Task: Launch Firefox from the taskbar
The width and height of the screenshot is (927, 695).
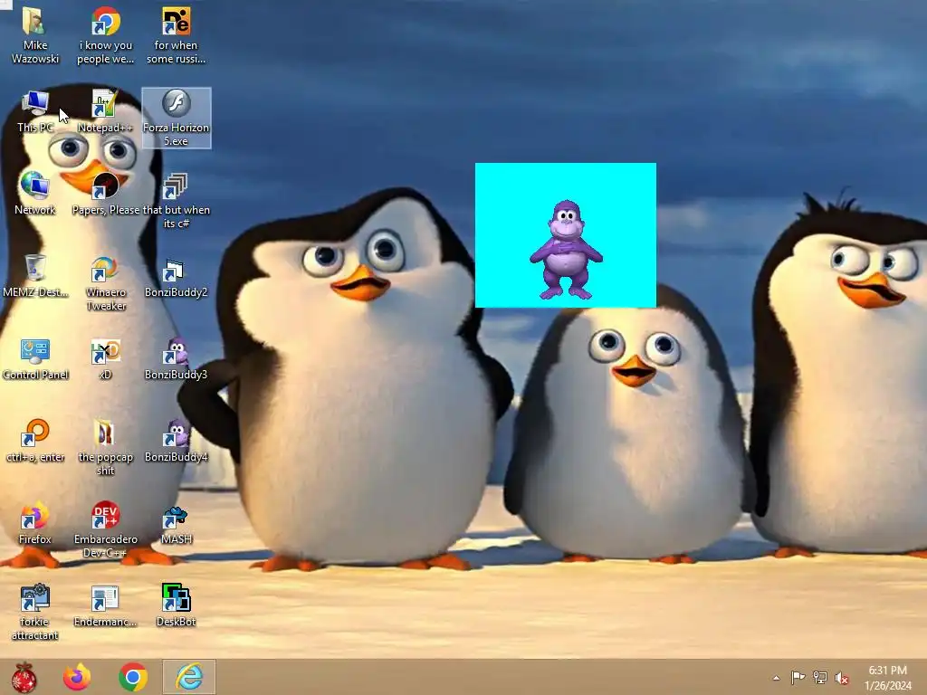Action: click(77, 677)
